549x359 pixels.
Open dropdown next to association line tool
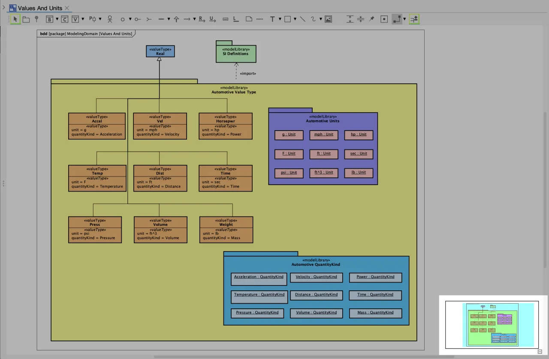(169, 19)
